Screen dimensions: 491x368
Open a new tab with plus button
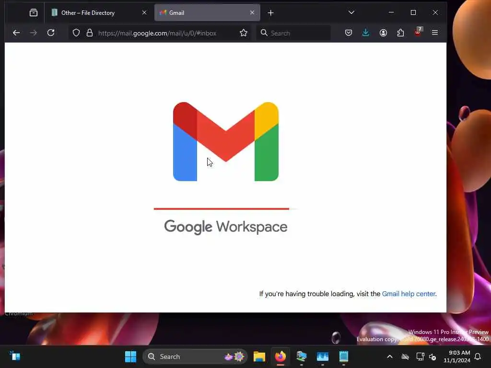(271, 13)
